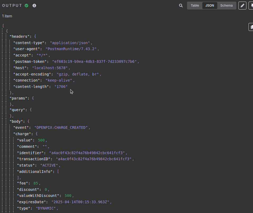Open search in the output panel
Image resolution: width=253 pixels, height=213 pixels.
point(181,6)
